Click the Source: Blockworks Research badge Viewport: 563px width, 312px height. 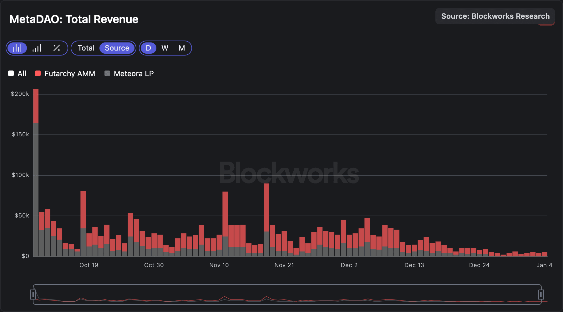point(495,16)
